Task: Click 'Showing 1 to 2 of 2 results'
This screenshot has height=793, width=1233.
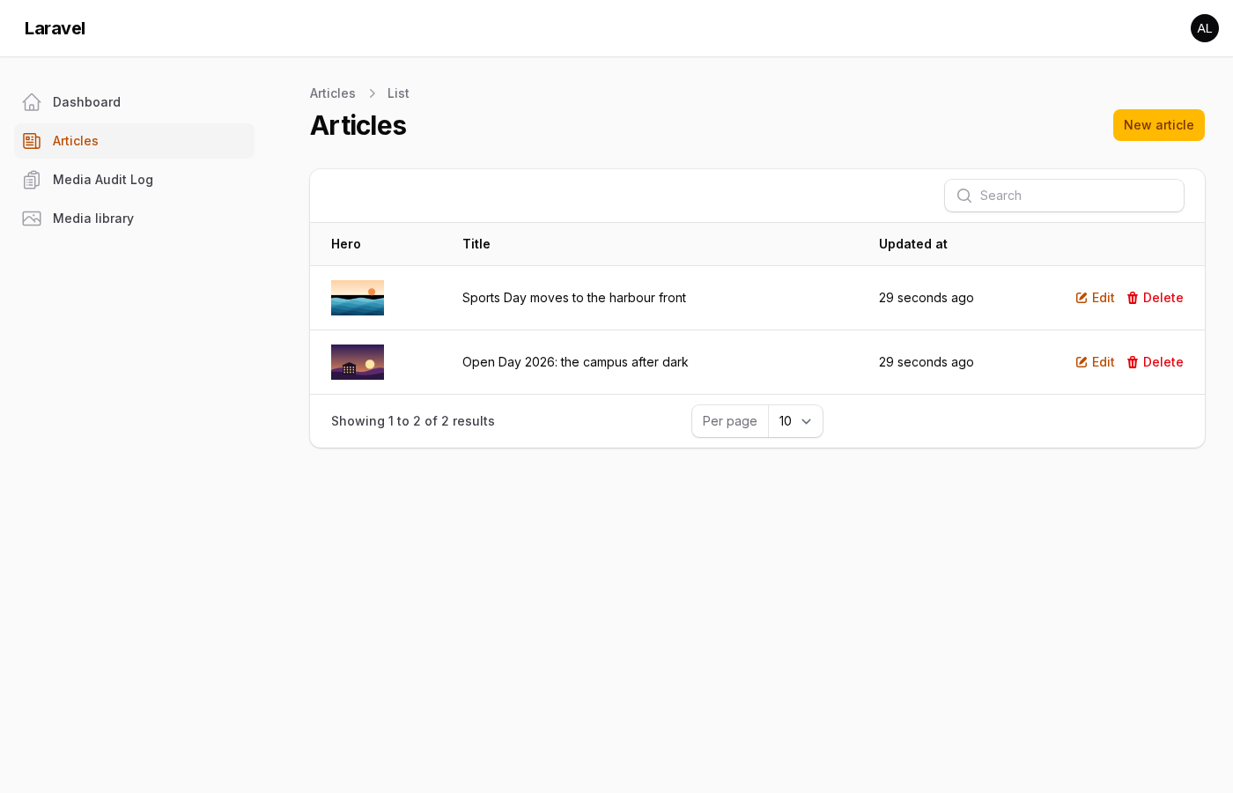Action: (x=413, y=421)
